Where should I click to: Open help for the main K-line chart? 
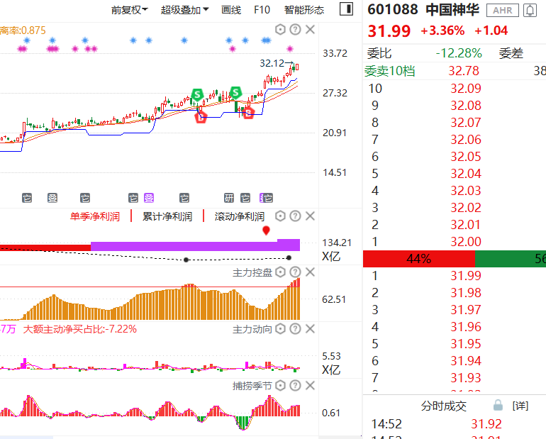pyautogui.click(x=295, y=30)
